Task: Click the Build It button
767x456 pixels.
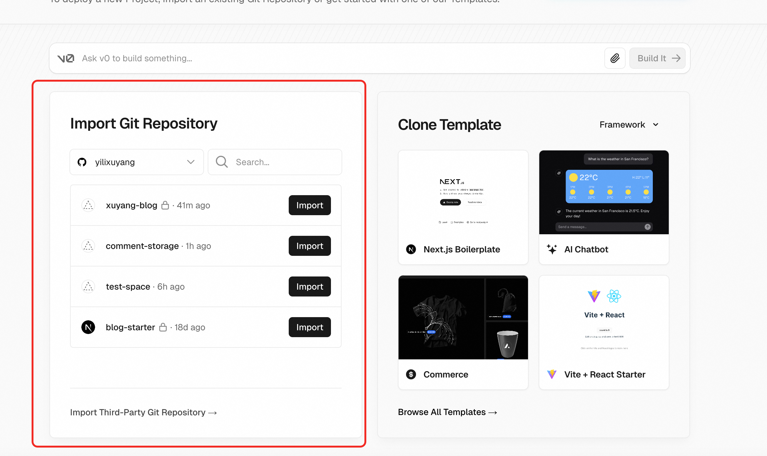Action: pyautogui.click(x=657, y=58)
